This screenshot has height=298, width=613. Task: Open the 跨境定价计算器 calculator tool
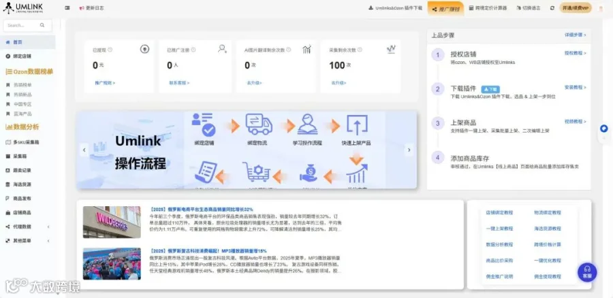(488, 7)
